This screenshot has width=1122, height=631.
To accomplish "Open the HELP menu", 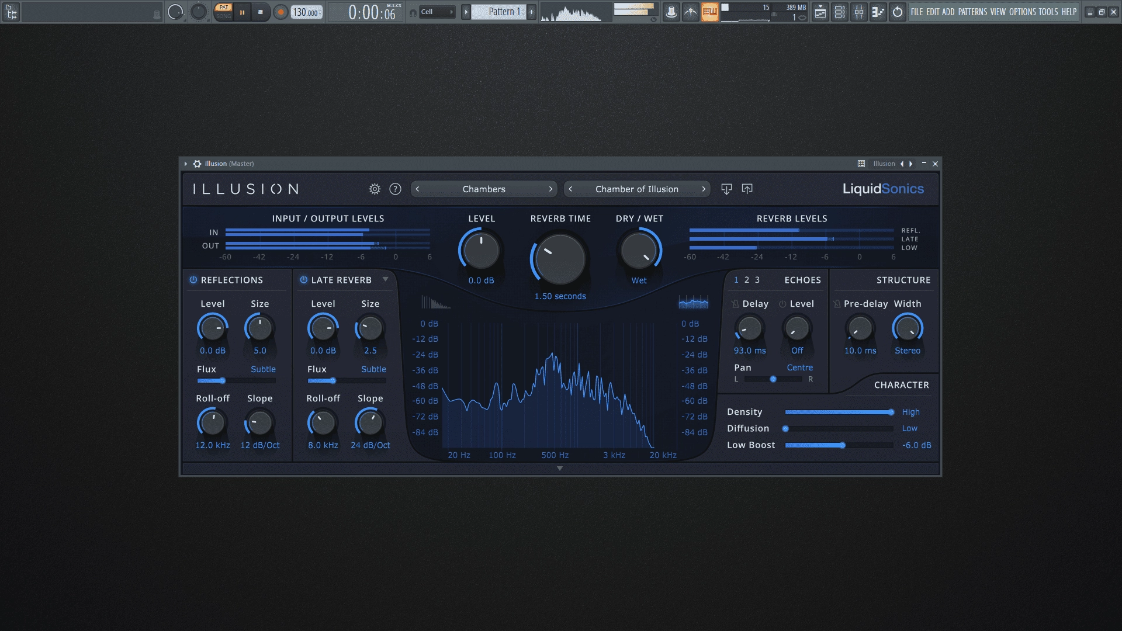I will tap(1069, 12).
